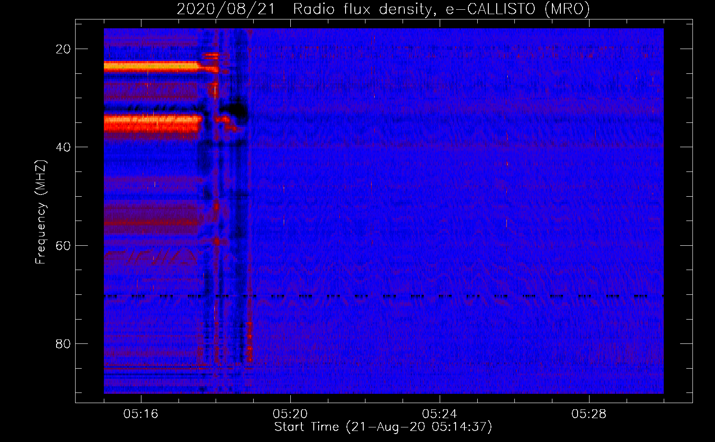
Task: Click the 60 MHz frequency tick label
Action: [x=63, y=245]
